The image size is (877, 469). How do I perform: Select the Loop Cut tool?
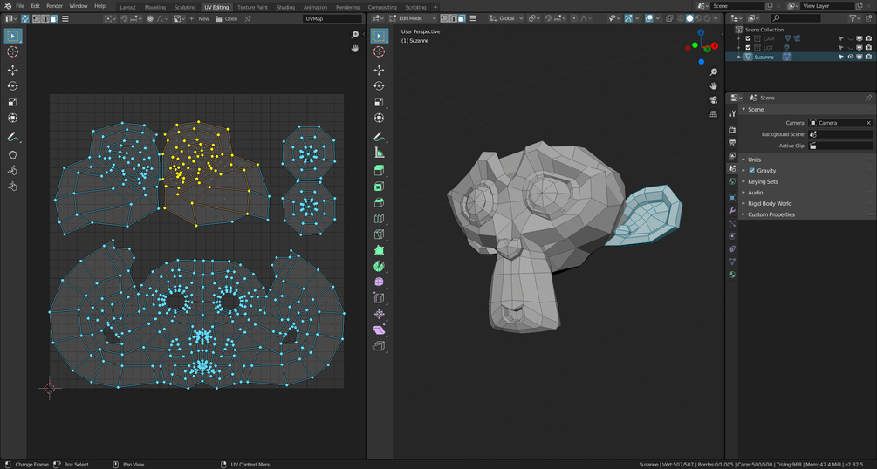click(380, 219)
